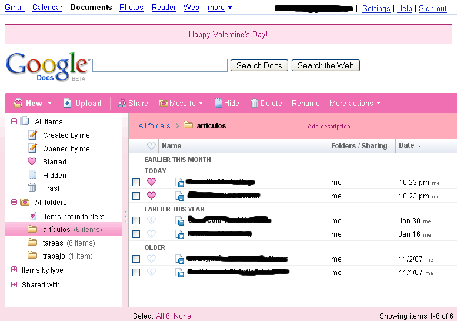This screenshot has height=321, width=457.
Task: Click the tareas folder icon
Action: coord(32,242)
